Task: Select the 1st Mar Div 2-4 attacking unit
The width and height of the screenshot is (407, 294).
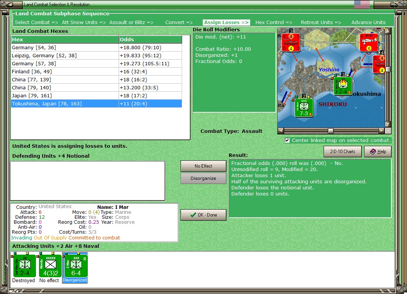Action: [24, 266]
